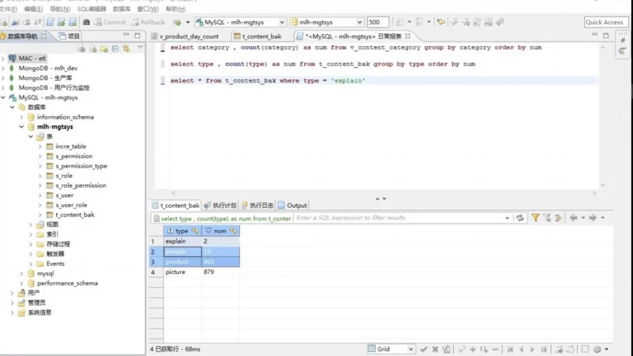Screen dimensions: 633x356
Task: Select the s_role_permission table in tree
Action: point(80,185)
